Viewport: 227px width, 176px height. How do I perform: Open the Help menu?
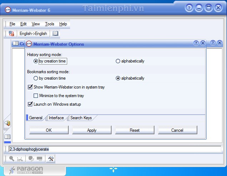coord(63,24)
